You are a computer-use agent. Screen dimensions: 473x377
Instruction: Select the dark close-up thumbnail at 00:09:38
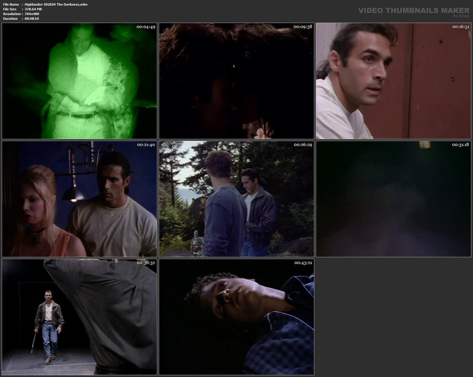coord(237,81)
